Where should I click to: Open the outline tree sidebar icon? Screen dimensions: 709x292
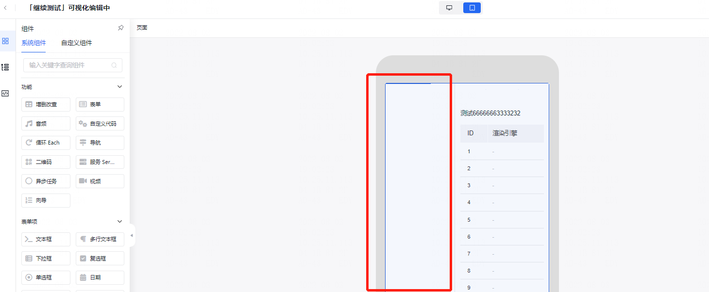6,67
